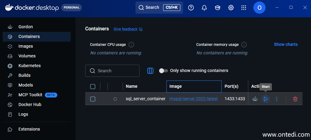Screen dimensions: 311x140
Task: Click the info icon next to Container CPU usage
Action: click(x=131, y=45)
